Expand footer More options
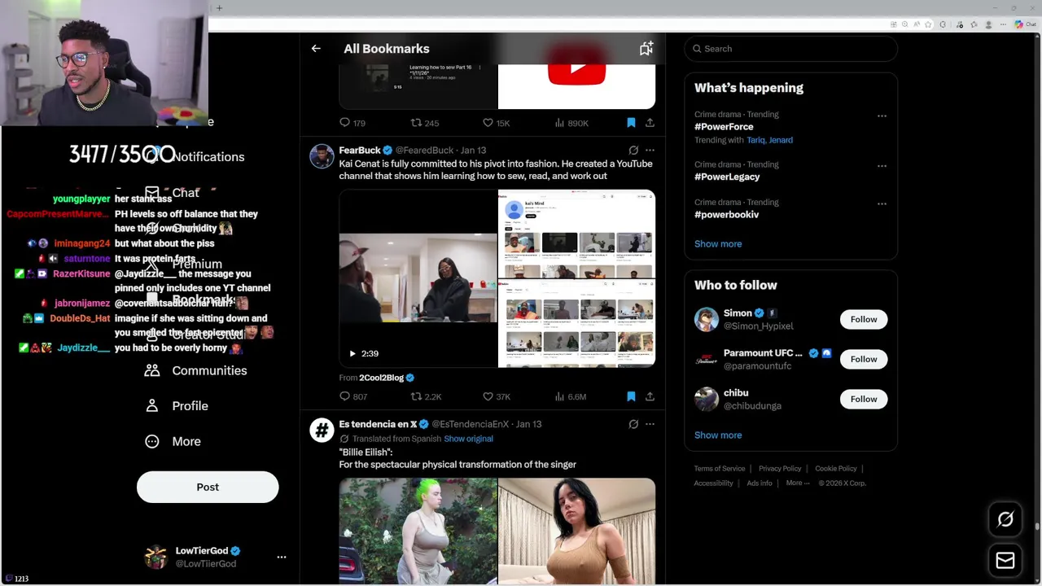The image size is (1042, 586). [798, 483]
